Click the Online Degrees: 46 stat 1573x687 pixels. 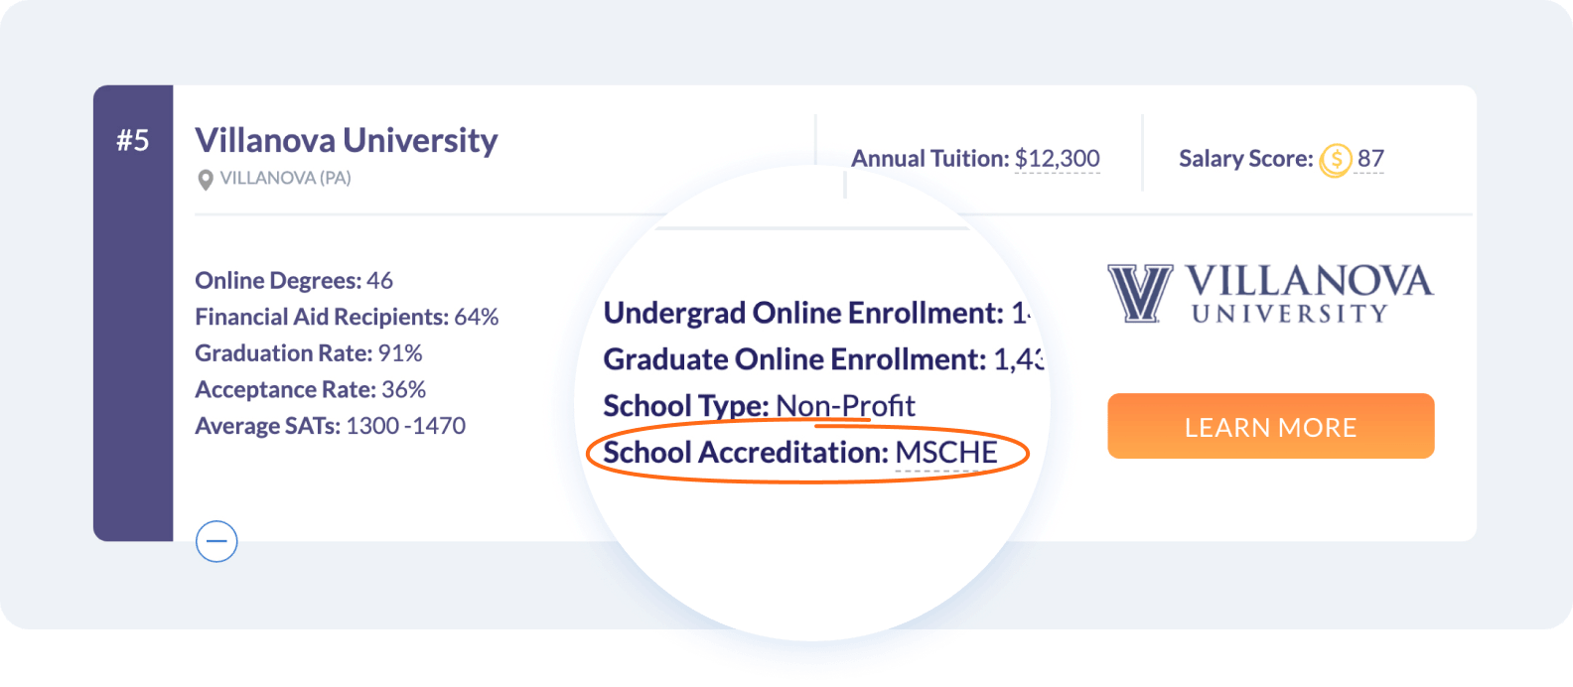tap(294, 281)
